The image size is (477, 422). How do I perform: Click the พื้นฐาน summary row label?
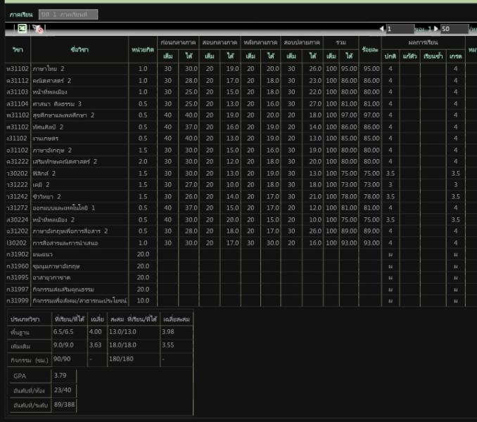pyautogui.click(x=20, y=333)
